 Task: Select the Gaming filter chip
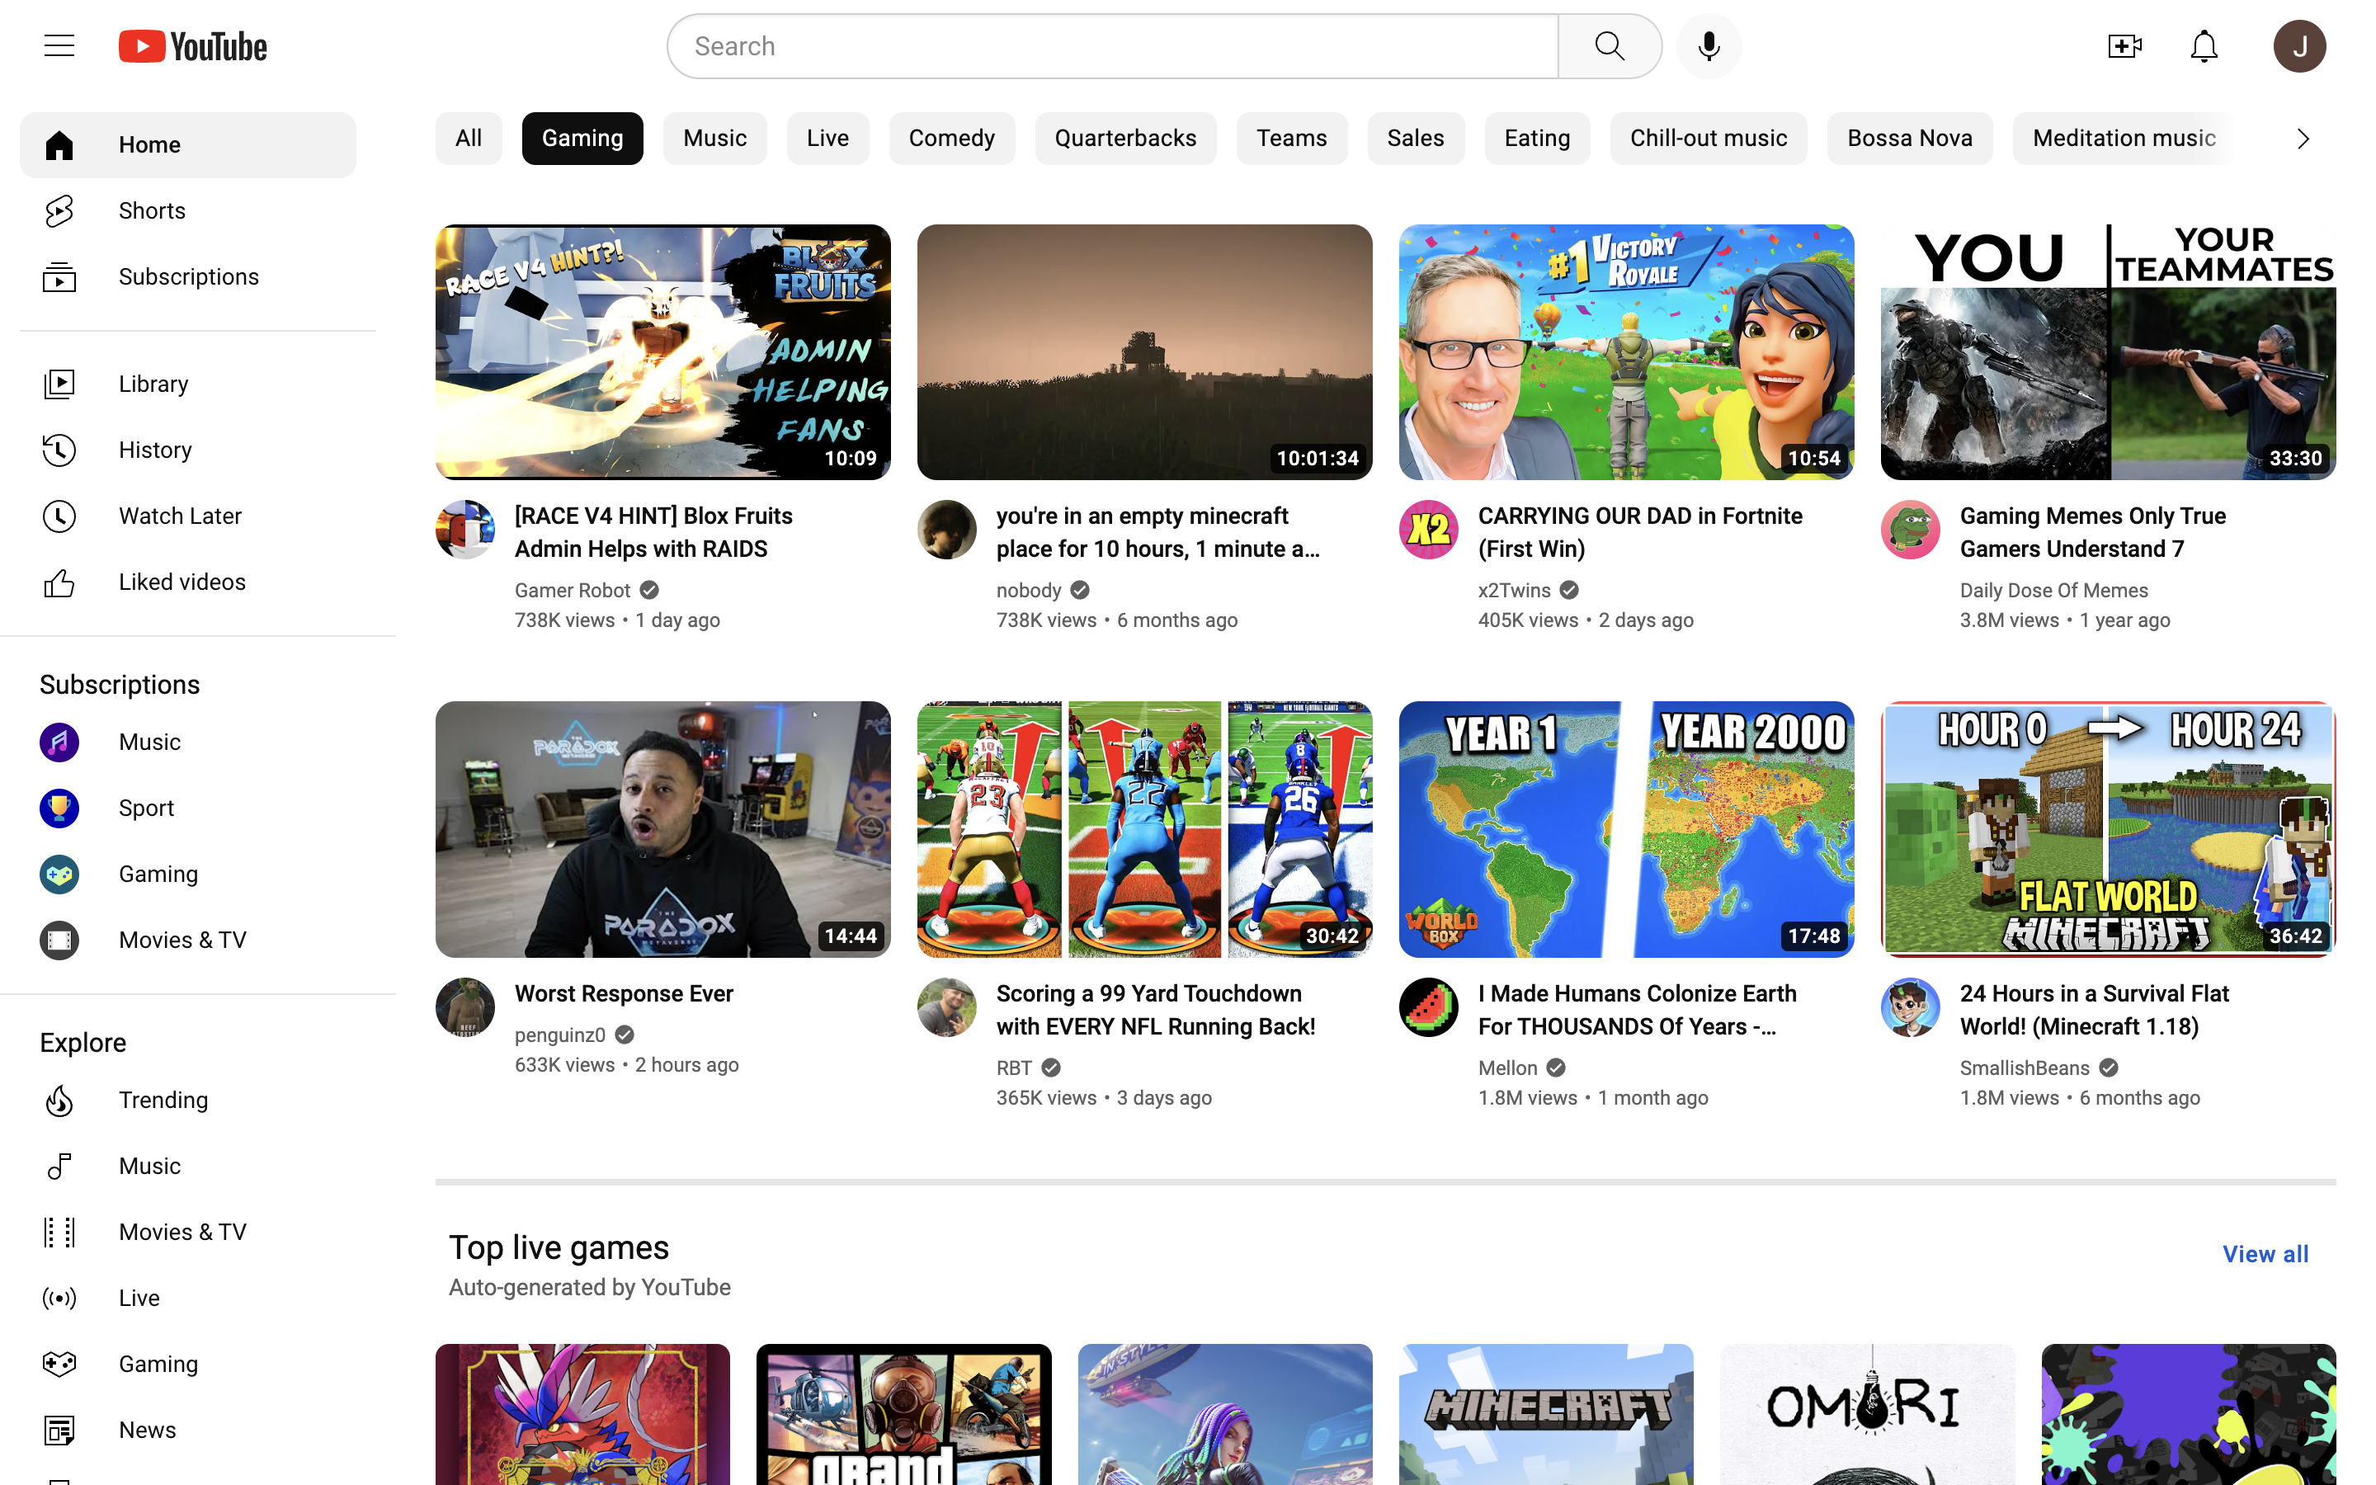(582, 139)
